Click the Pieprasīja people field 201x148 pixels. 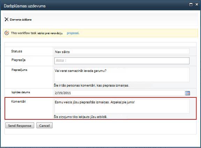click(122, 61)
